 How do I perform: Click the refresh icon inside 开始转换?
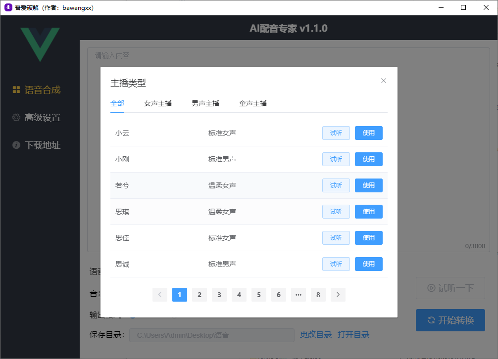[431, 320]
